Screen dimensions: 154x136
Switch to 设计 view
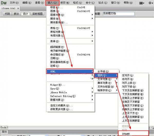click(x=25, y=14)
